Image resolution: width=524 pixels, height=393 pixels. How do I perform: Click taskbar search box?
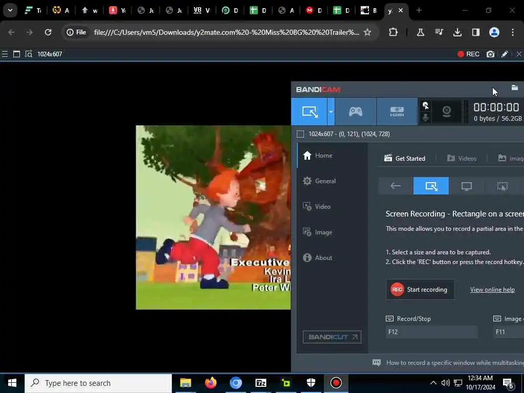click(98, 383)
